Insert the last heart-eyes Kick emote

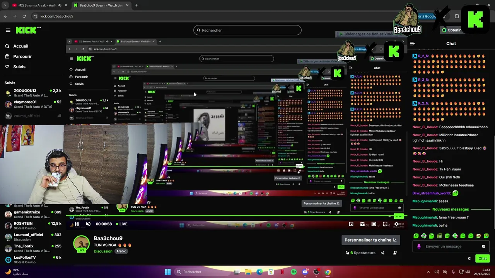pyautogui.click(x=486, y=236)
